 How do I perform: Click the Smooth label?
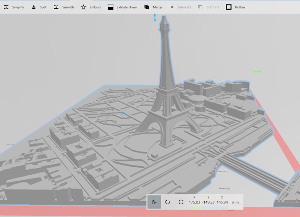pos(68,7)
